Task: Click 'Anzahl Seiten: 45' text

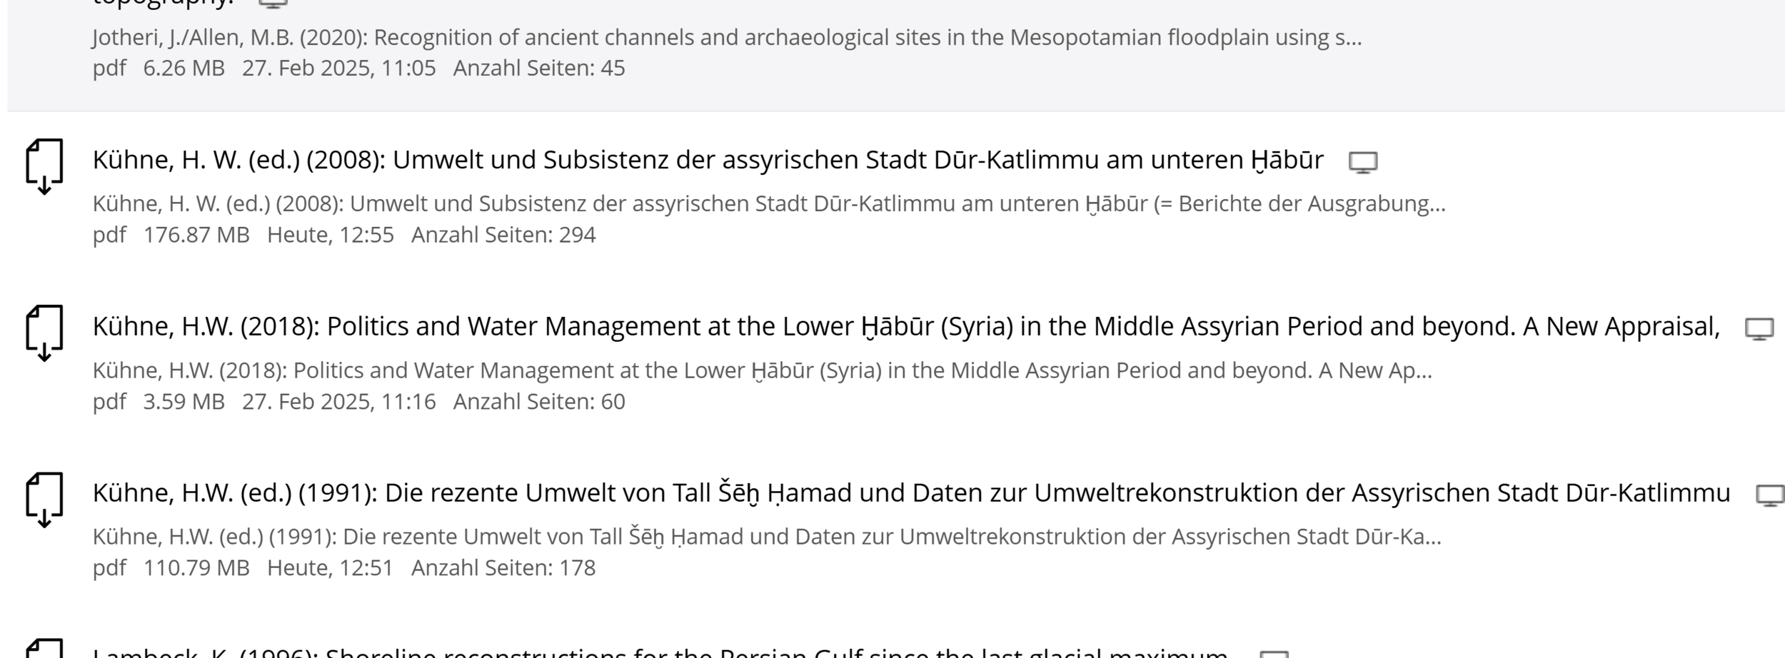Action: 539,69
